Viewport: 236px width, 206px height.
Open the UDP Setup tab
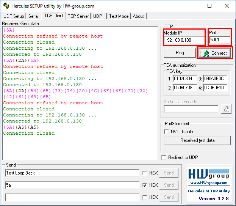(x=14, y=16)
